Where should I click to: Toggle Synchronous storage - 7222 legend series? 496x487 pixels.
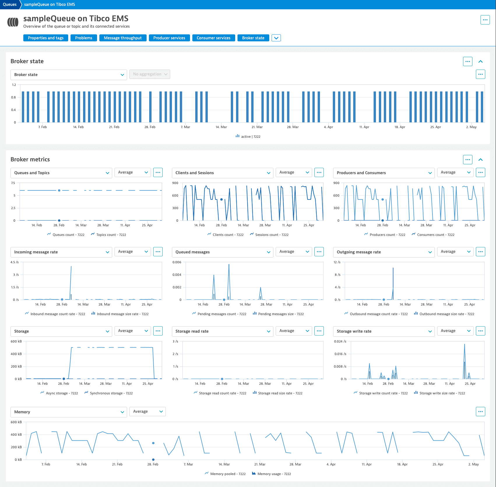pos(109,393)
